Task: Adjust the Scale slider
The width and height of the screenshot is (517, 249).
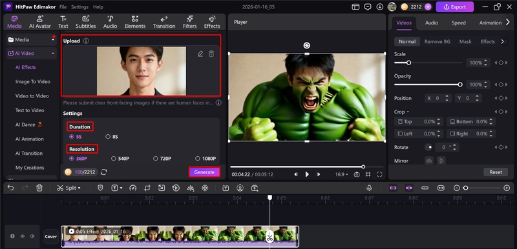Action: point(428,63)
